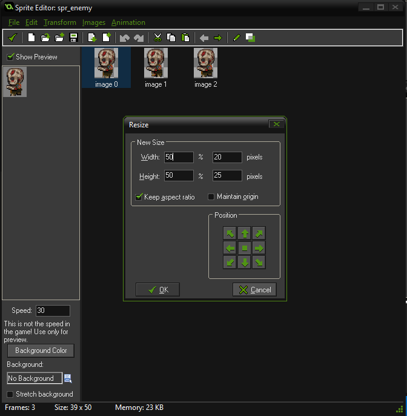Open the Edit menu
Image resolution: width=407 pixels, height=416 pixels.
(31, 22)
